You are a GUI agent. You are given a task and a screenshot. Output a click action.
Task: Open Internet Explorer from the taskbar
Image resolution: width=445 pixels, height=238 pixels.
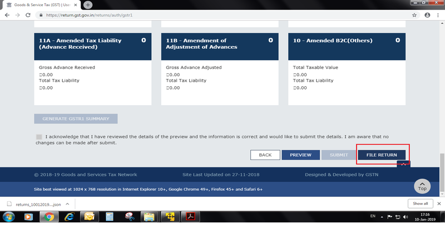click(70, 216)
